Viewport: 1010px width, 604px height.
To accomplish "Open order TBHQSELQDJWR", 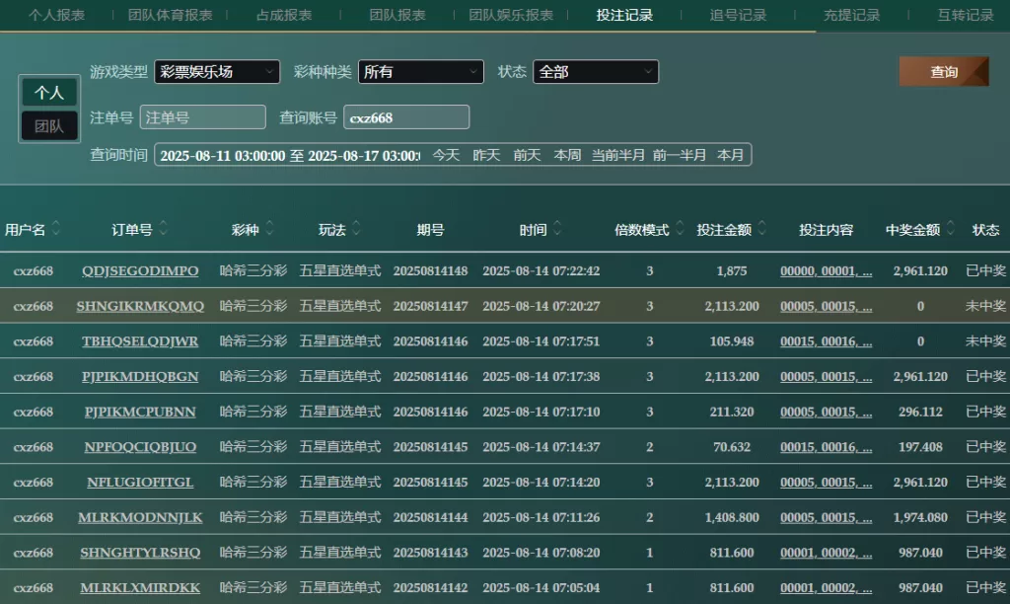I will coord(140,341).
